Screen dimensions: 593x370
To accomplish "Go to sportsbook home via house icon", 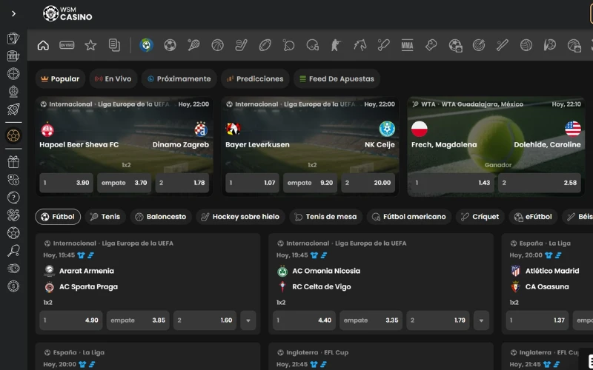I will (x=43, y=45).
